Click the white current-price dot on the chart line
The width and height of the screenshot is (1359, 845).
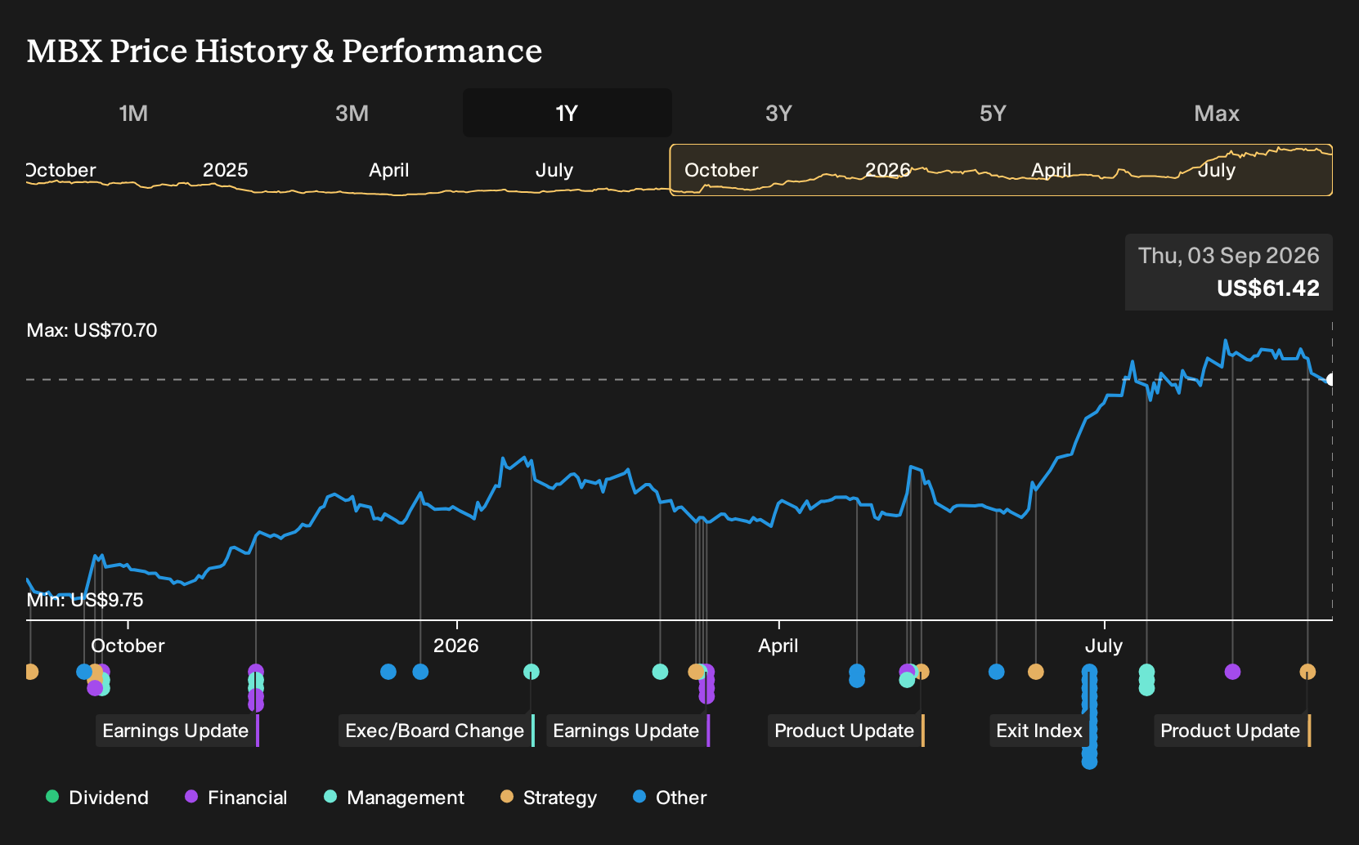pyautogui.click(x=1331, y=379)
